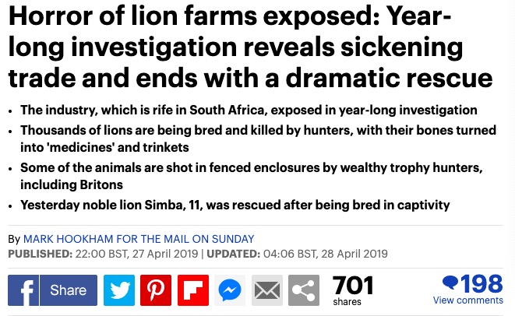Click the 198 comments count
Image resolution: width=515 pixels, height=316 pixels.
[481, 284]
